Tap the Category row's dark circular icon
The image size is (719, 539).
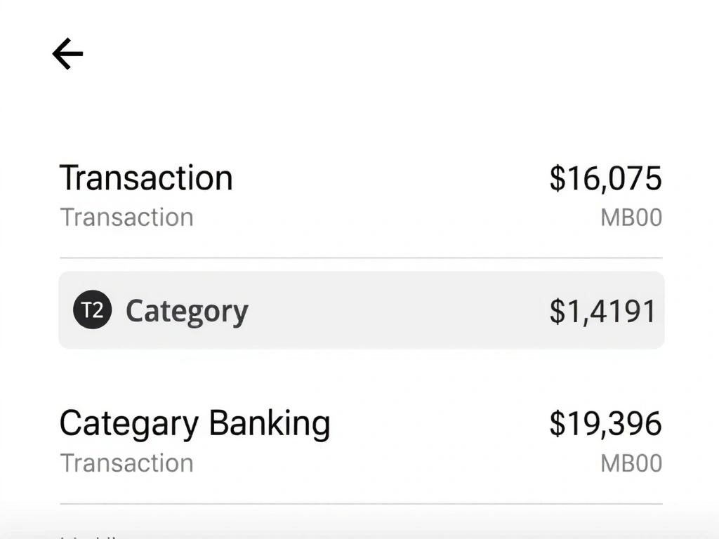[91, 310]
